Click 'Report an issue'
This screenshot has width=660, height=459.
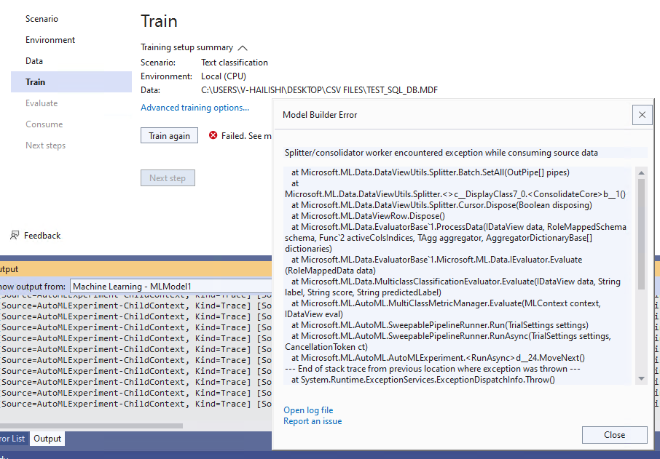point(313,421)
